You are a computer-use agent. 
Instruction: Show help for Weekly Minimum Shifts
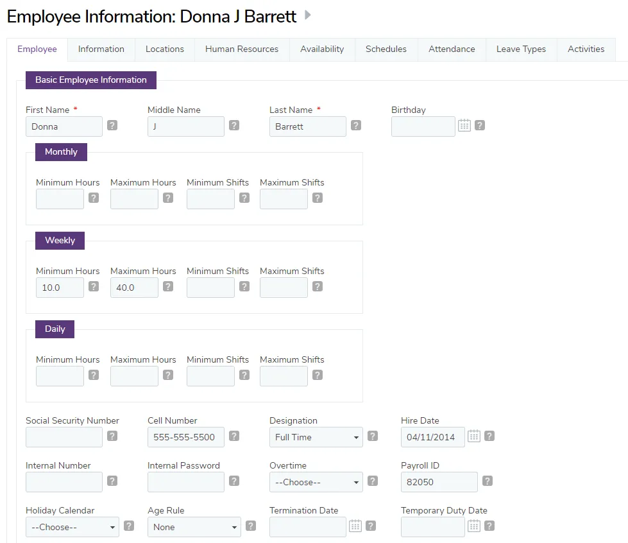tap(244, 286)
